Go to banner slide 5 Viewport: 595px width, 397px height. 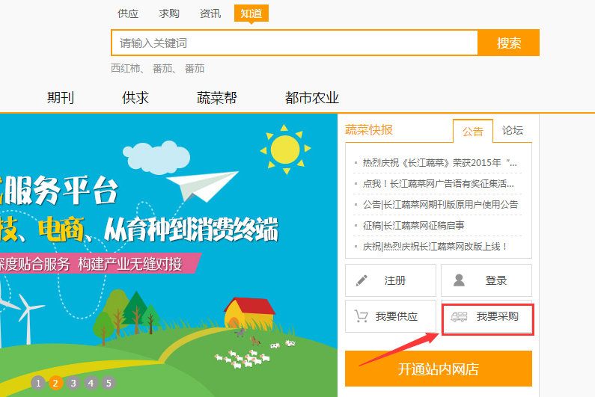109,383
